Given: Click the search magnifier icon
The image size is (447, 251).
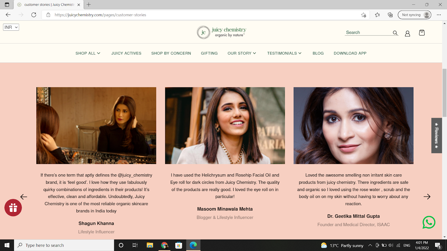Looking at the screenshot, I should pyautogui.click(x=395, y=33).
